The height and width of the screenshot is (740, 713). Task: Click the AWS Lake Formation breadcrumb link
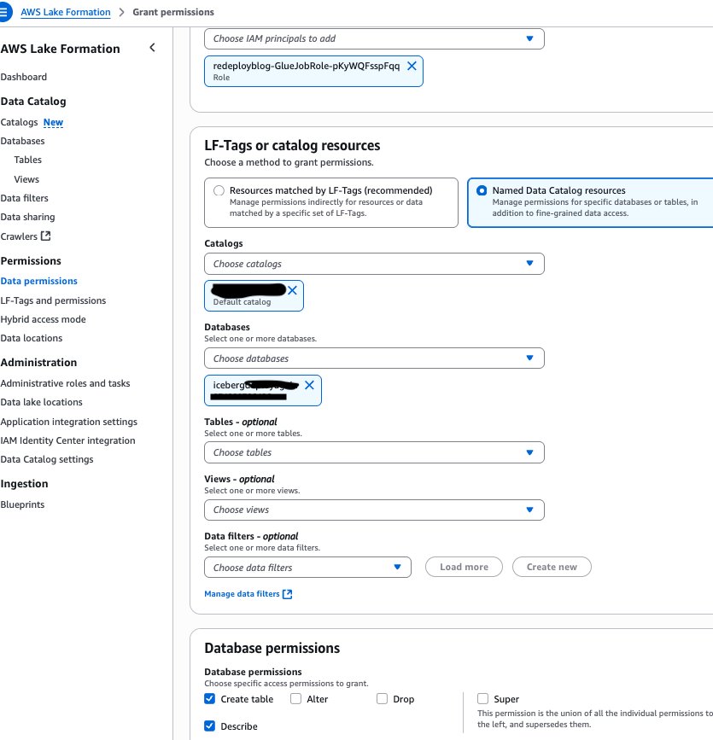(66, 12)
